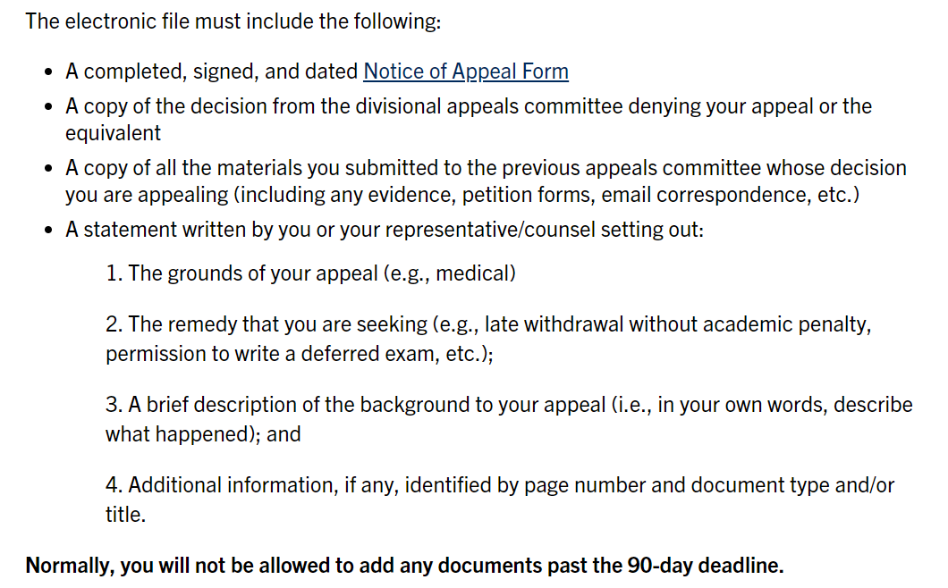The image size is (948, 588).
Task: Click the "A completed, signed, and dated" text
Action: point(213,71)
